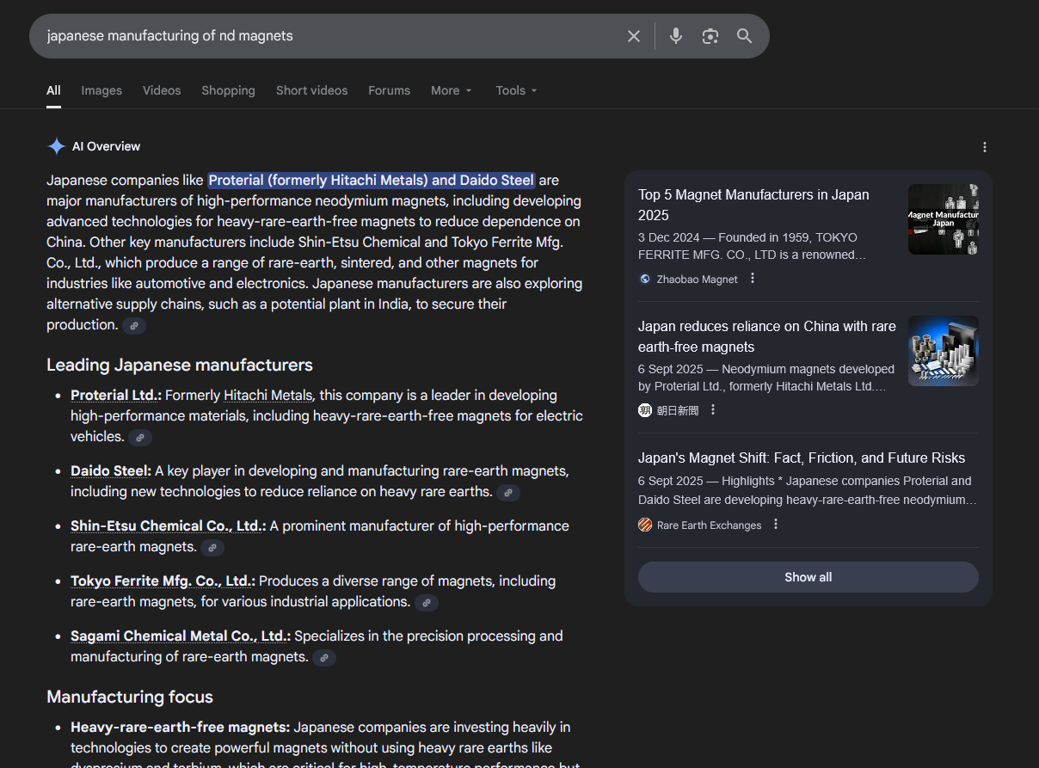Open the rare earth-free magnets thumbnail image
The height and width of the screenshot is (768, 1039).
[944, 351]
